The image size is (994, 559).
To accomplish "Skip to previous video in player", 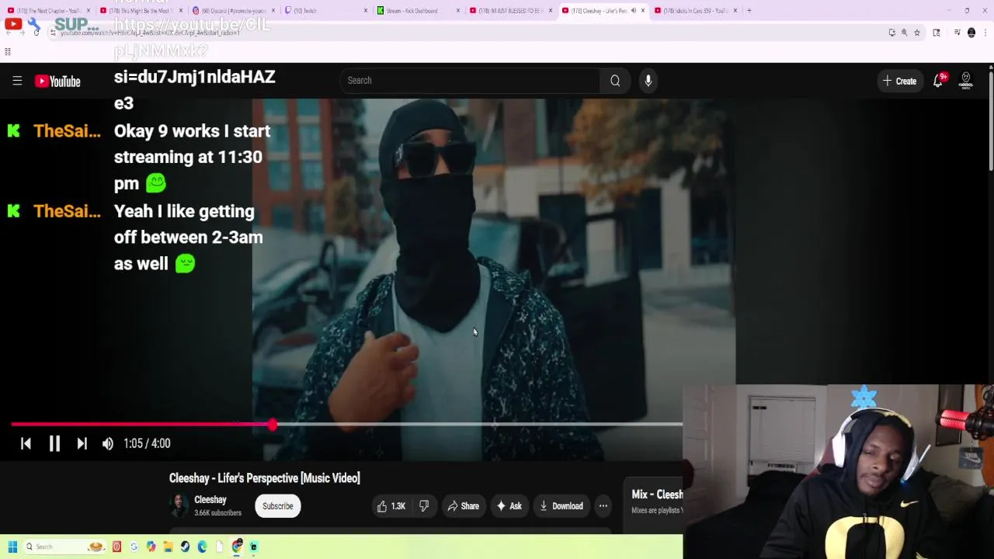I will tap(26, 443).
